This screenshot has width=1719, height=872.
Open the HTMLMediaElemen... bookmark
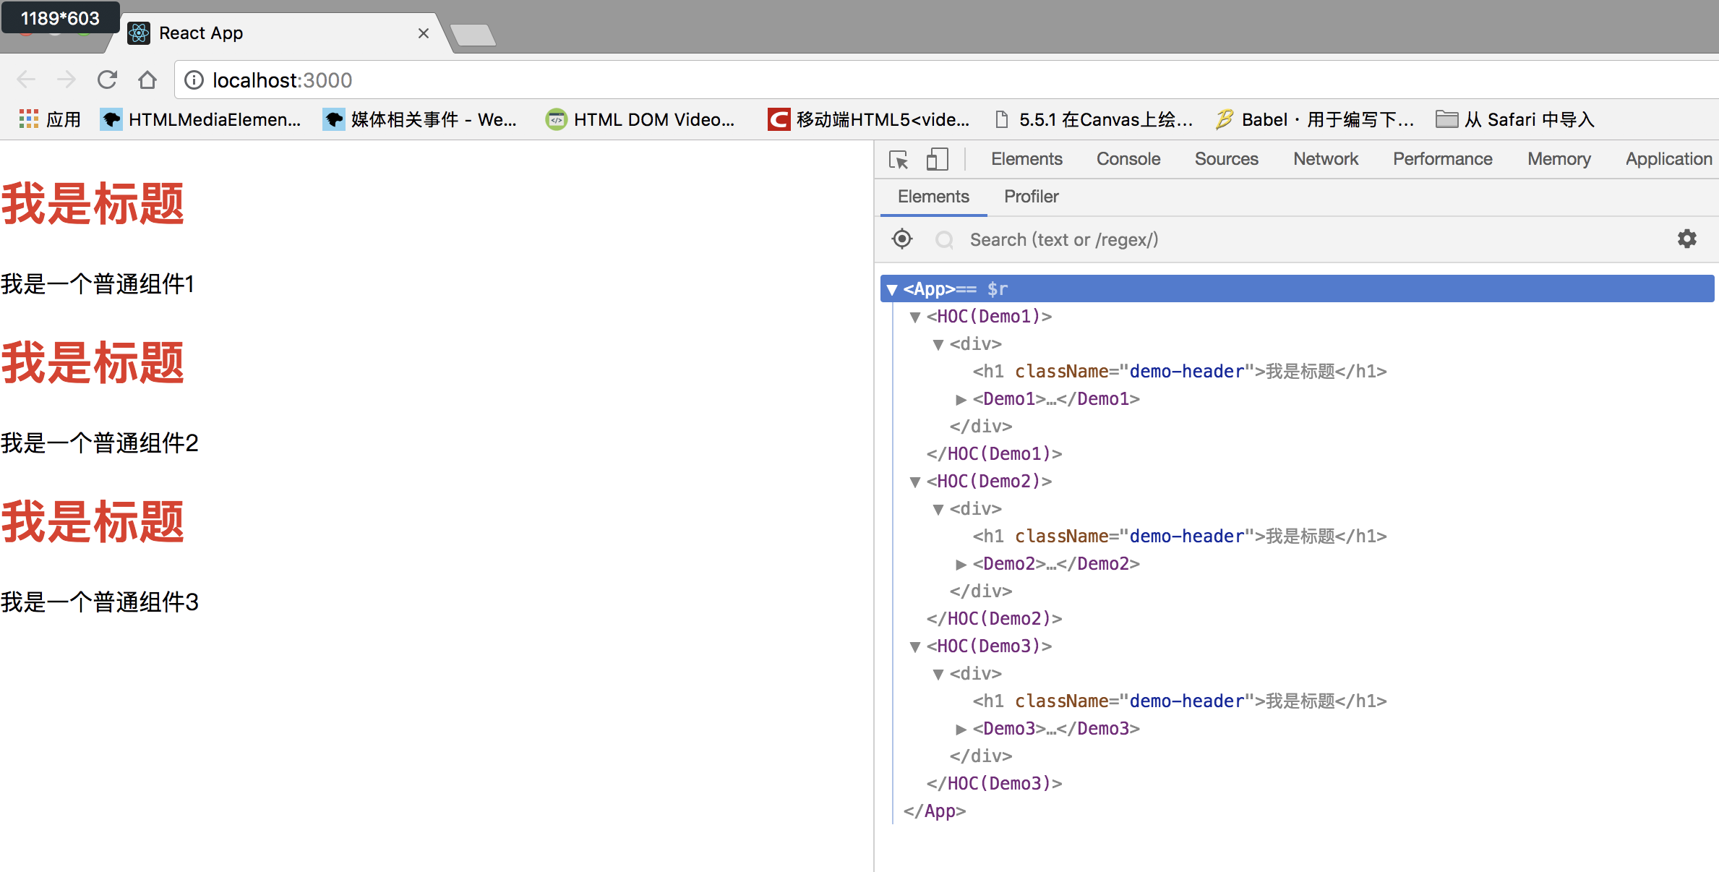[201, 119]
